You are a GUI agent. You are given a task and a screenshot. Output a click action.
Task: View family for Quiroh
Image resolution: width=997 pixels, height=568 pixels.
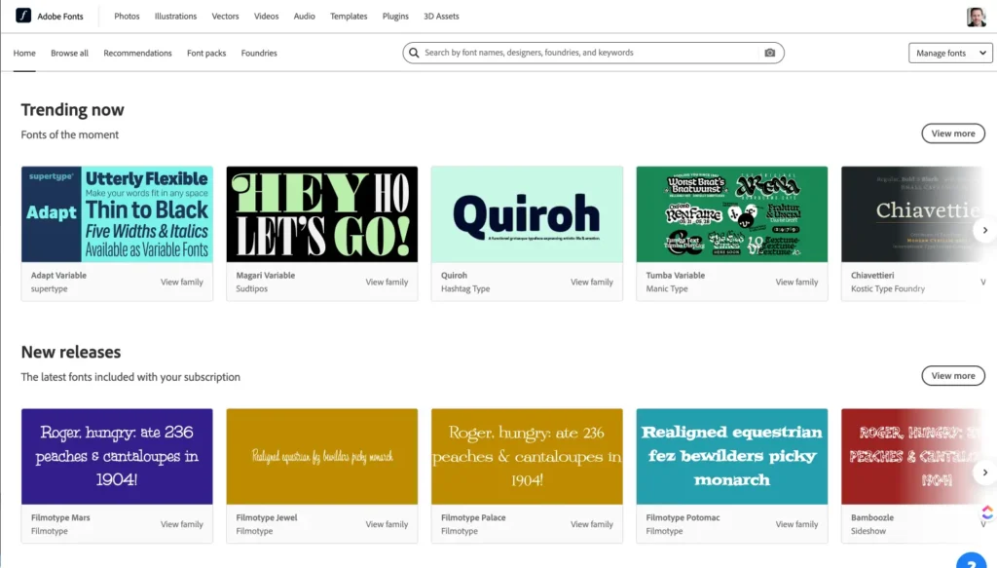point(592,282)
